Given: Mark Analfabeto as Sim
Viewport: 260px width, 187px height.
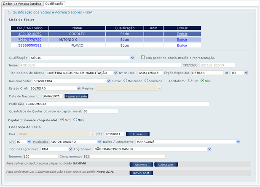Looking at the screenshot, I should (x=190, y=80).
